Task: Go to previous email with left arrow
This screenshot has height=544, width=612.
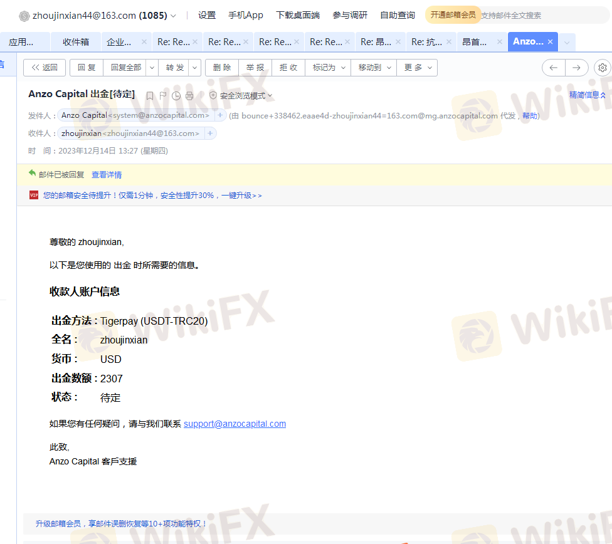Action: click(x=554, y=68)
